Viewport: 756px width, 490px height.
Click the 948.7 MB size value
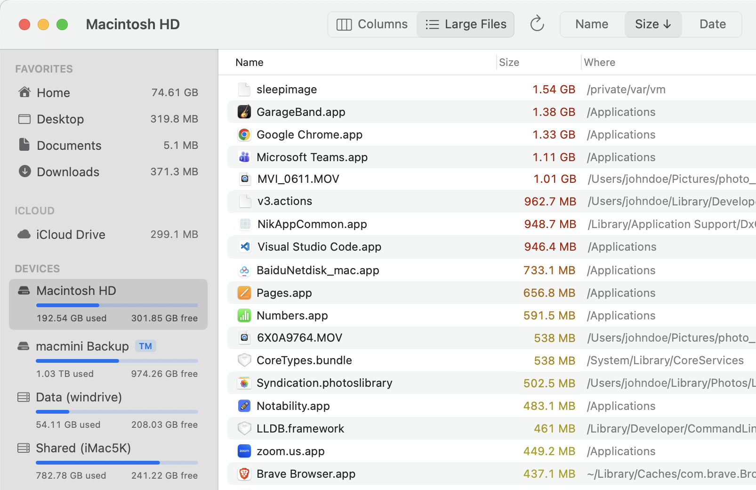550,224
